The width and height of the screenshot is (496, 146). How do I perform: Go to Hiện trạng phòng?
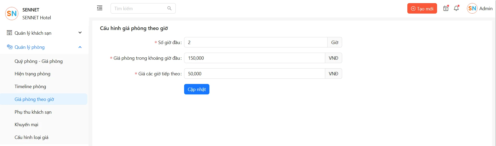(33, 74)
